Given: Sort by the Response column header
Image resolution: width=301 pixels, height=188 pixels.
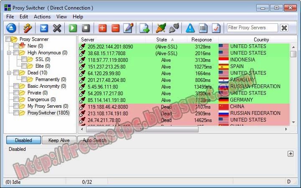Looking at the screenshot, I should coord(202,40).
